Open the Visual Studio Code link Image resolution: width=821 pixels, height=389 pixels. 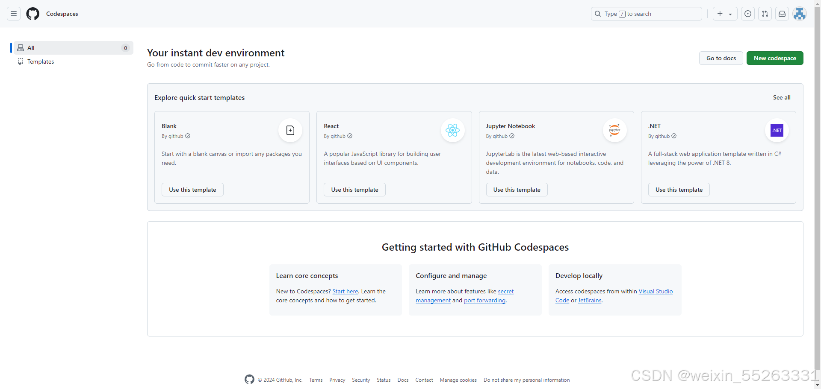[656, 291]
